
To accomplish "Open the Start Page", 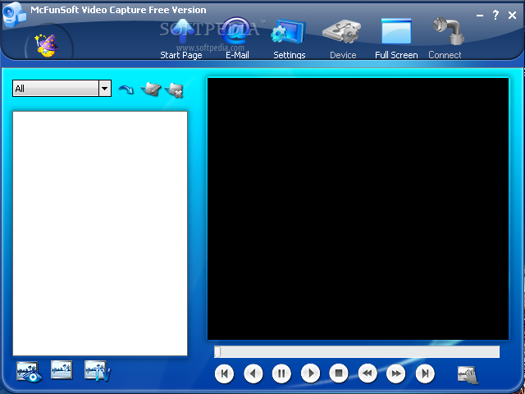I will coord(181,39).
